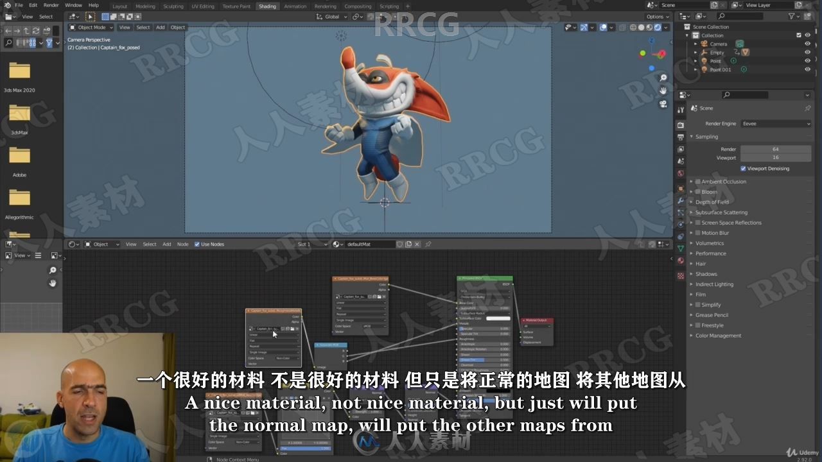Switch to the Compositing workspace tab
Image resolution: width=822 pixels, height=462 pixels.
click(x=358, y=6)
